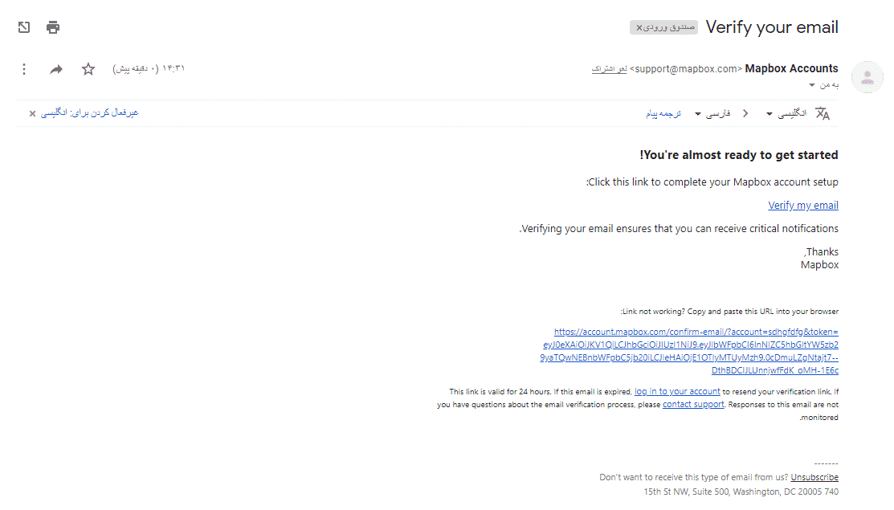Click the contact support link
This screenshot has height=510, width=894.
click(692, 404)
